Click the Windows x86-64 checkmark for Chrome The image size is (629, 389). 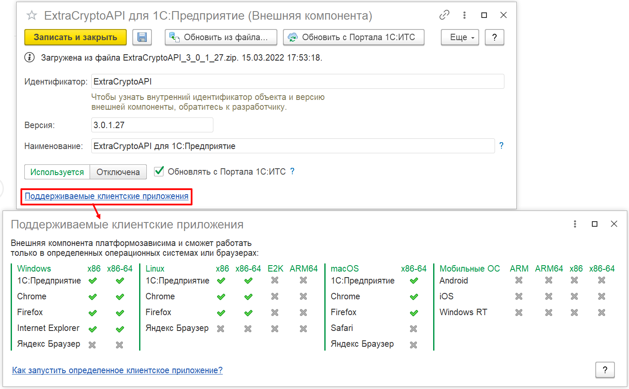coord(120,296)
